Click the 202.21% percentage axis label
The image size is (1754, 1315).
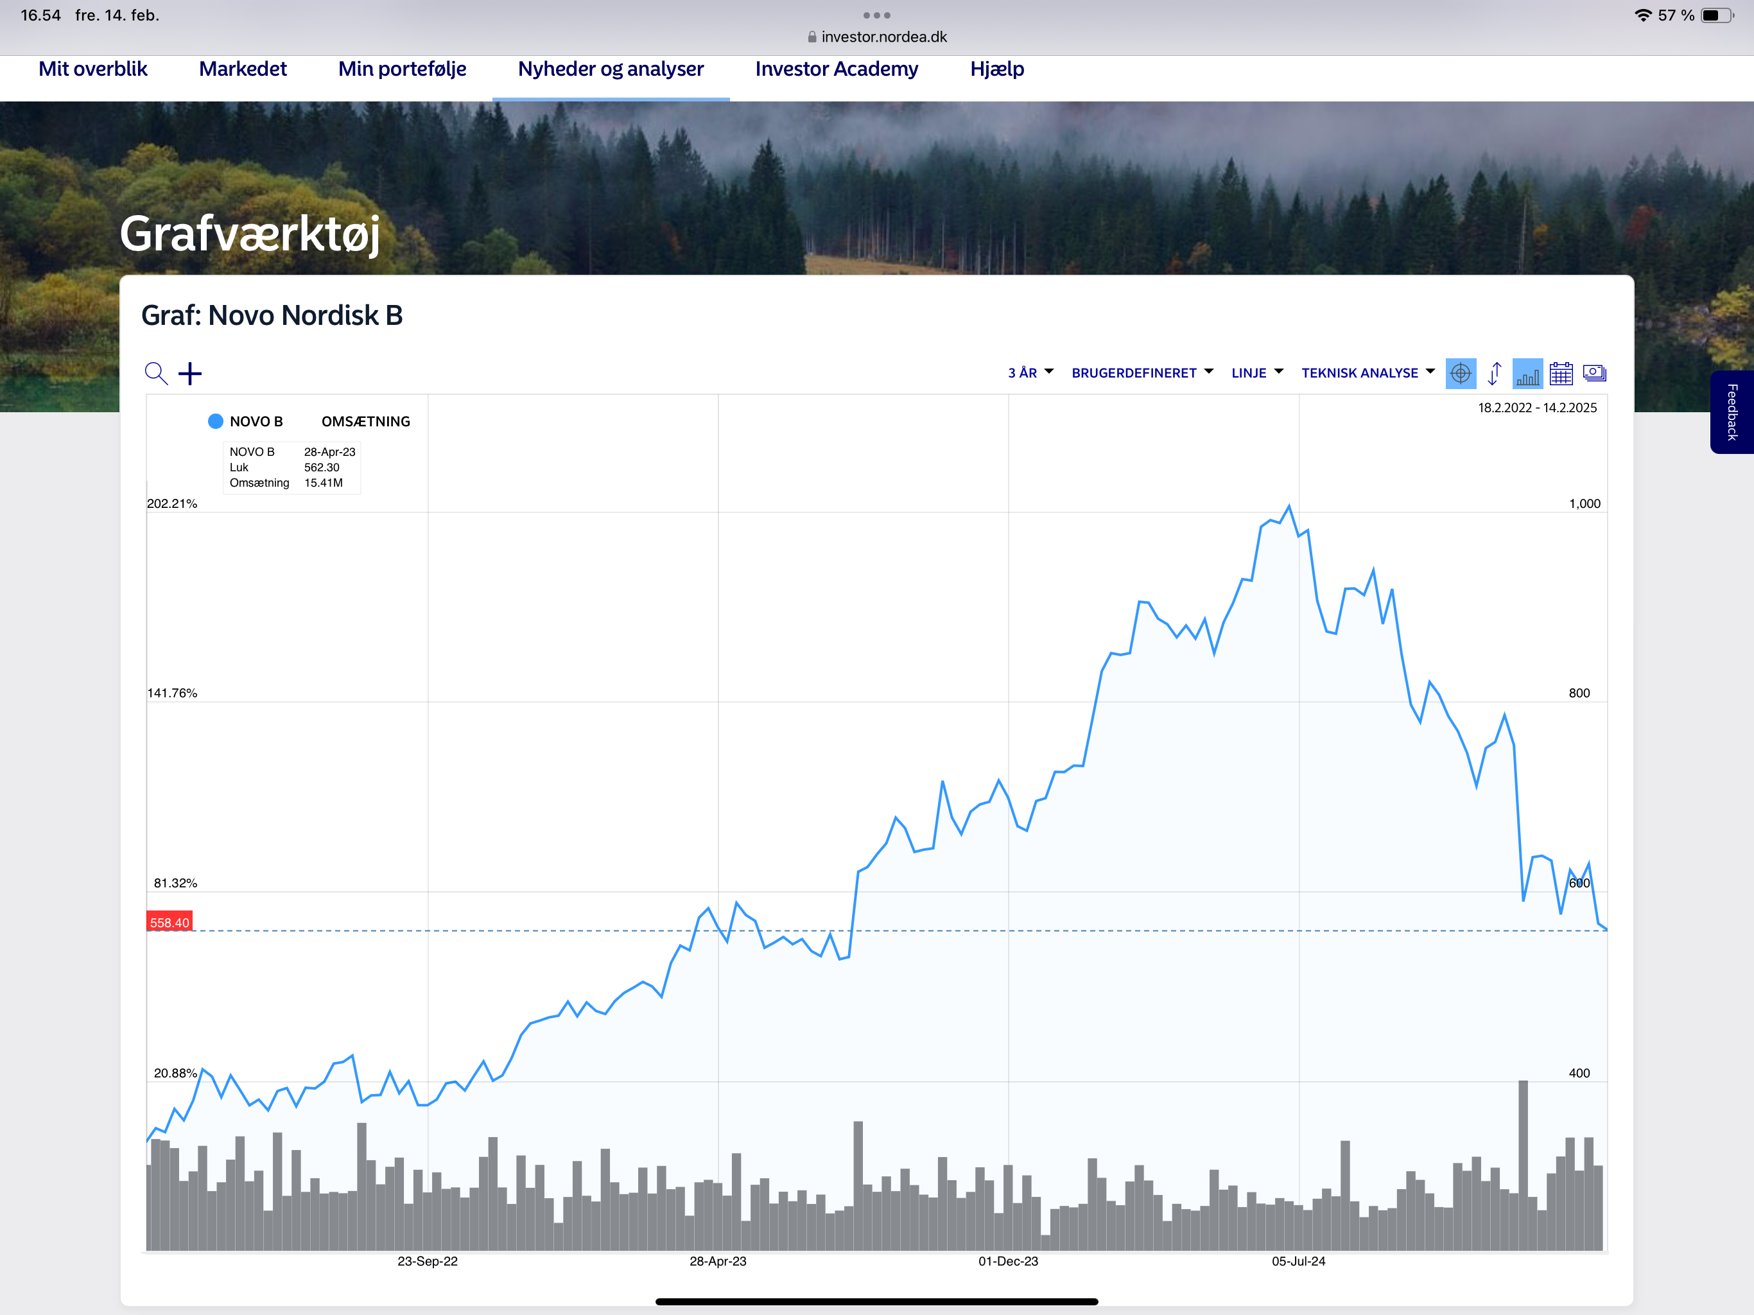pyautogui.click(x=172, y=503)
